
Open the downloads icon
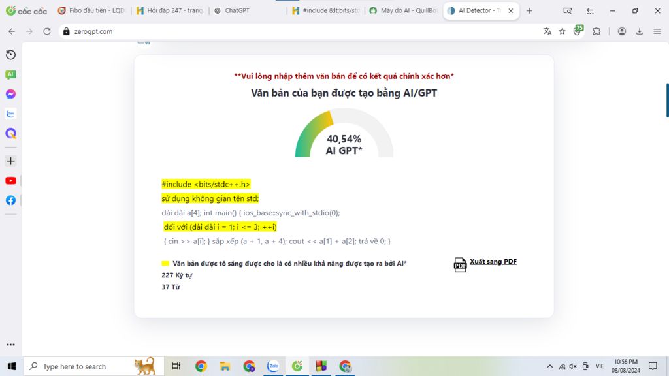click(x=640, y=31)
